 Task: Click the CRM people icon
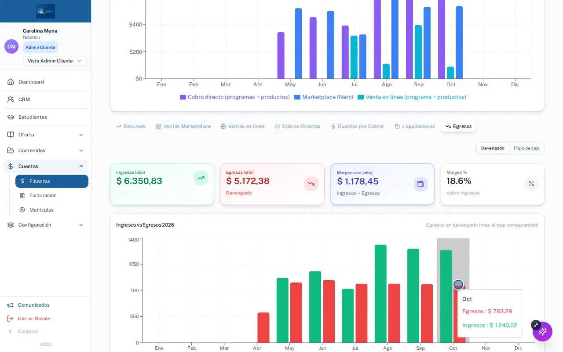point(11,99)
